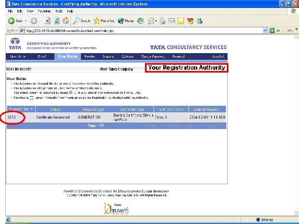Open the Enroll tab

42,56
